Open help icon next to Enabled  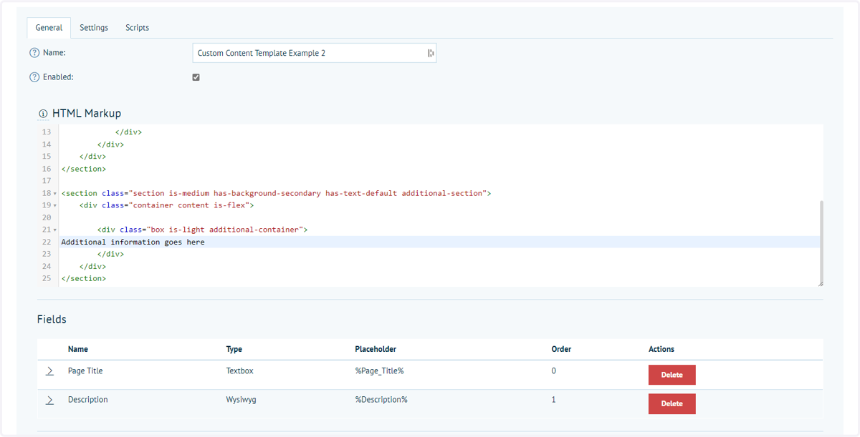pyautogui.click(x=34, y=77)
